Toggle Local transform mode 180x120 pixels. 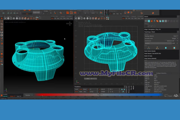[76, 89]
